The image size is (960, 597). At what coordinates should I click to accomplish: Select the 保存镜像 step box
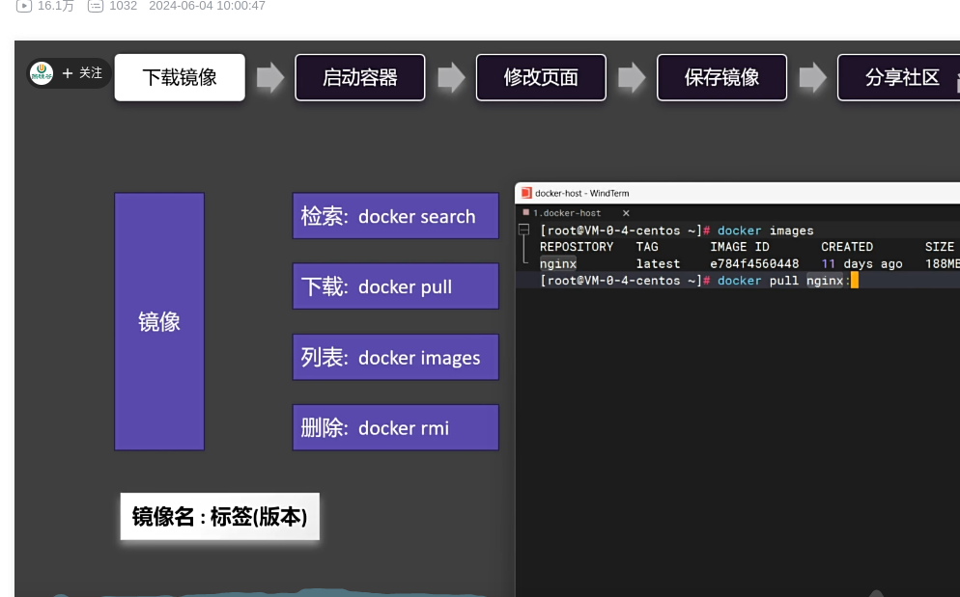coord(721,77)
